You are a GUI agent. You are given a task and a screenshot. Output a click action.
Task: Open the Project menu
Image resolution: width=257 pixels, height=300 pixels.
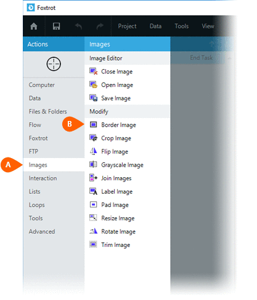pos(127,27)
